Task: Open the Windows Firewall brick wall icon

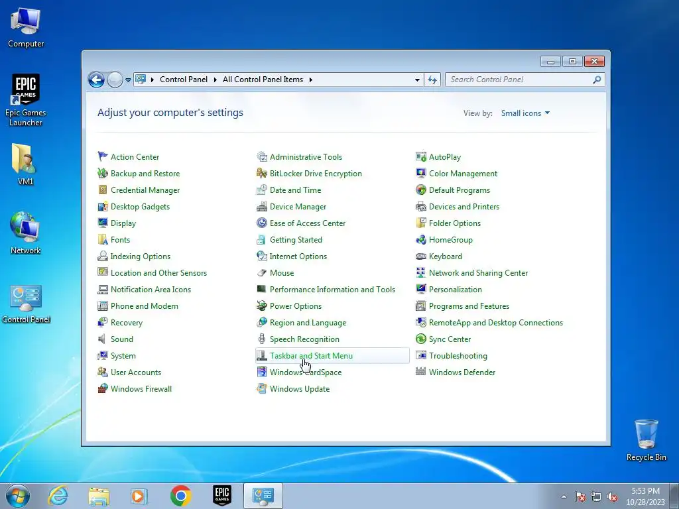Action: pos(103,388)
